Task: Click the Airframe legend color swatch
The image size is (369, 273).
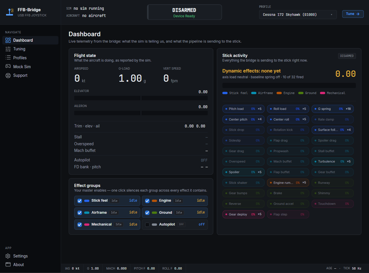Action: [x=254, y=93]
